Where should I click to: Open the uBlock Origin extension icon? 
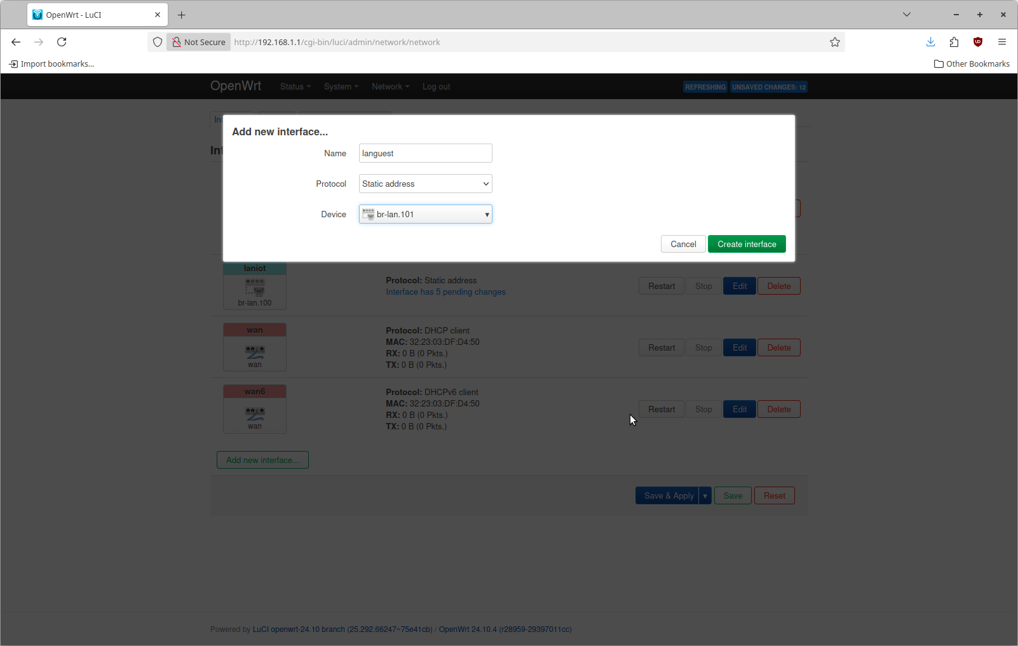[x=977, y=42]
